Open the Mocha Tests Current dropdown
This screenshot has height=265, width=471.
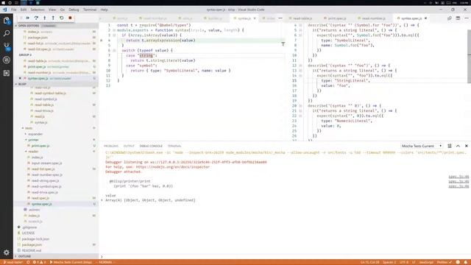(422, 146)
